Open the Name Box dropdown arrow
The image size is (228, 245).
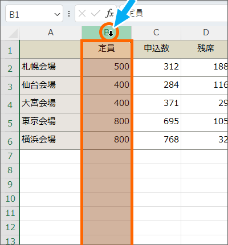pos(57,14)
